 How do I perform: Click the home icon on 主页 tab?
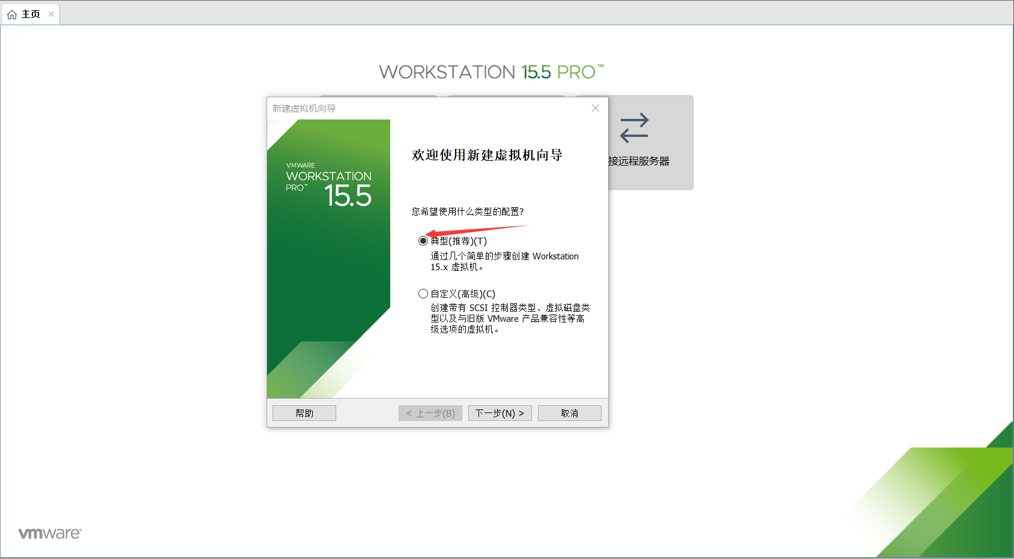point(12,14)
